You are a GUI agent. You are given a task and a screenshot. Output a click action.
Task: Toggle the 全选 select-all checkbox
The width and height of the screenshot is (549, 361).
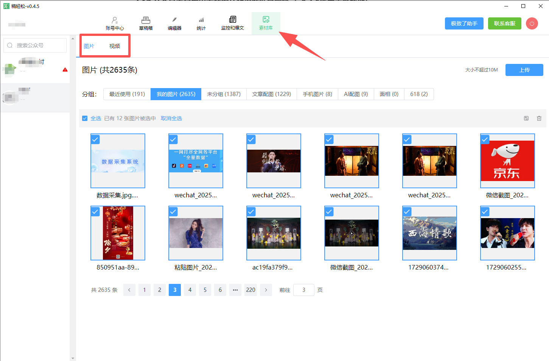point(85,118)
